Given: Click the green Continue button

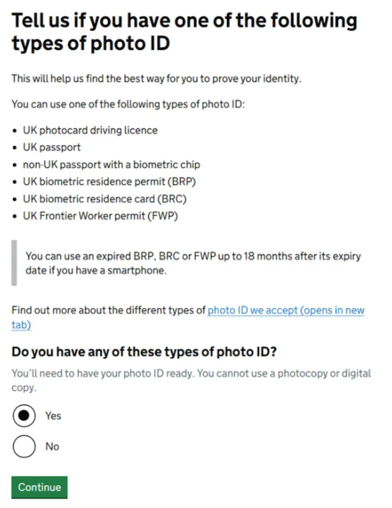Looking at the screenshot, I should pos(40,487).
